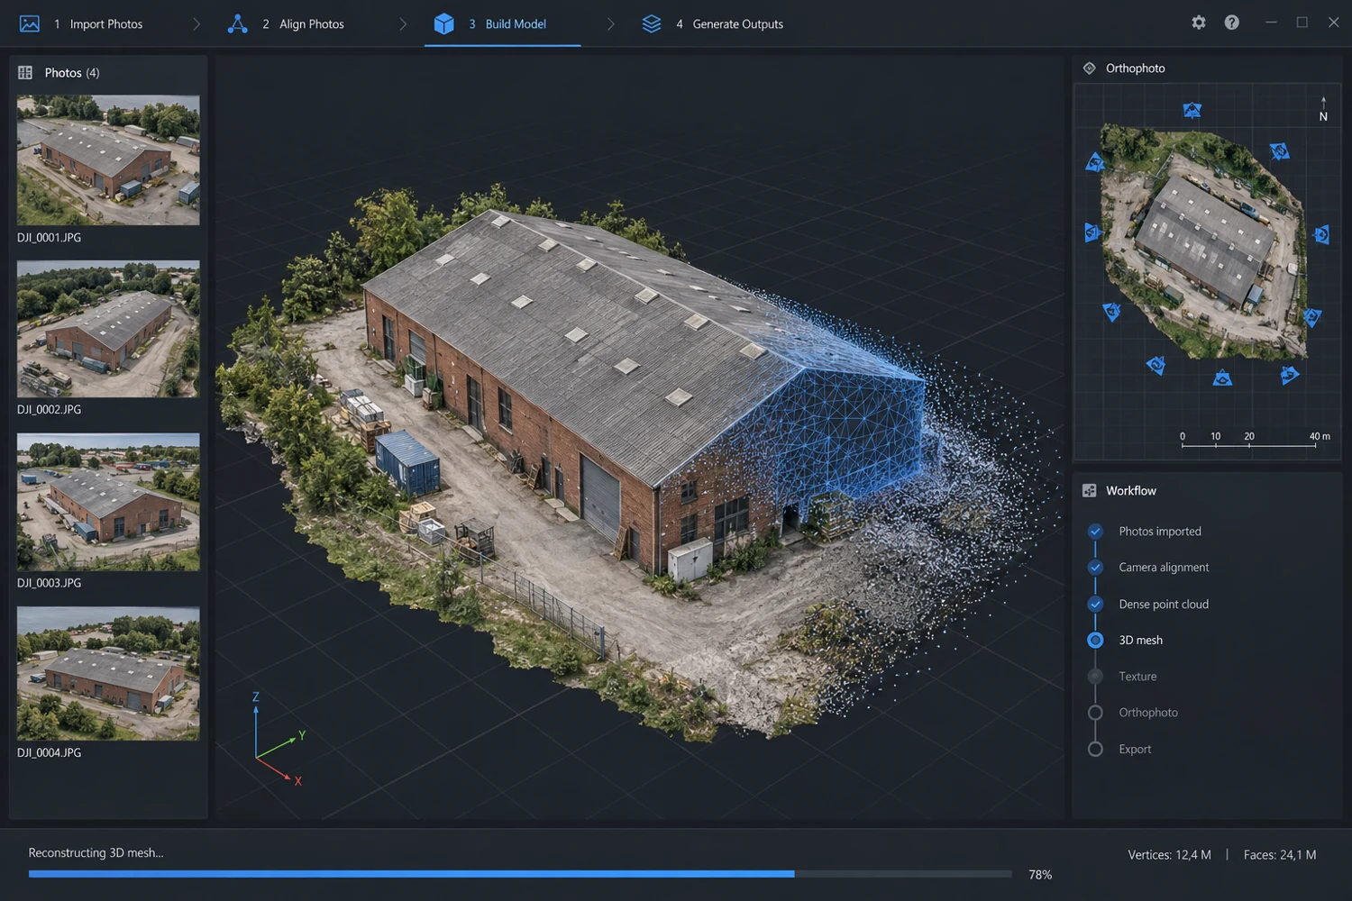The height and width of the screenshot is (901, 1352).
Task: Click the north arrow indicator in Orthophoto
Action: 1323,109
